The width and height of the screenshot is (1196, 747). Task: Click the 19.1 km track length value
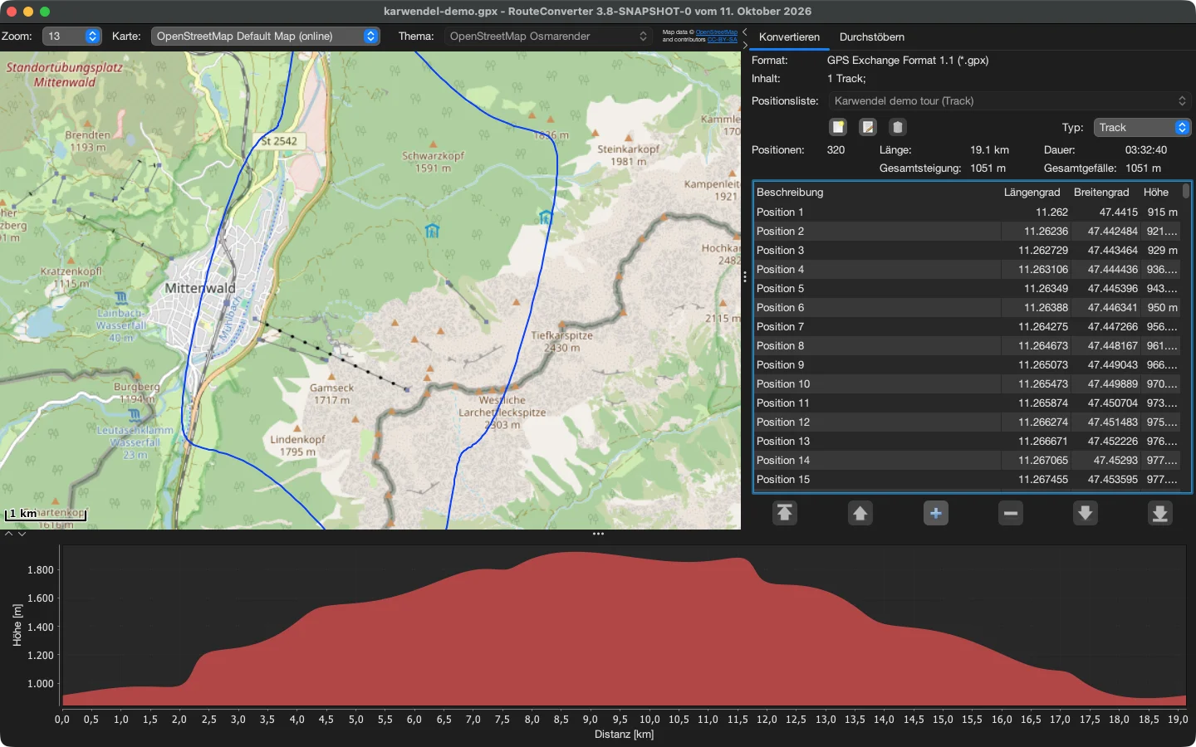click(x=989, y=150)
